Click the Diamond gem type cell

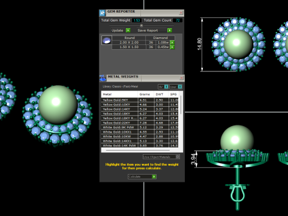coord(160,38)
